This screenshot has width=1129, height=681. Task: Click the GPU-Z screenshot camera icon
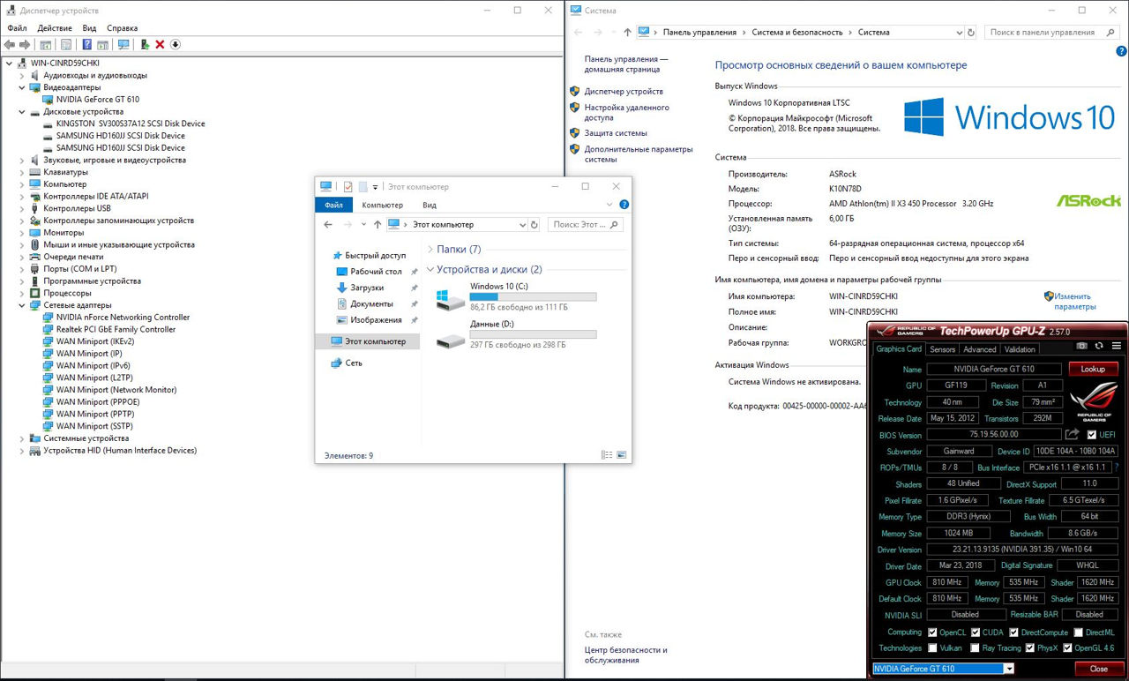(x=1082, y=346)
